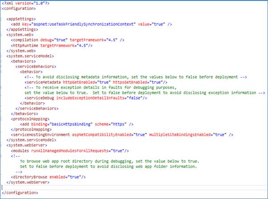Click the debug attribute on compilation

coord(46,40)
